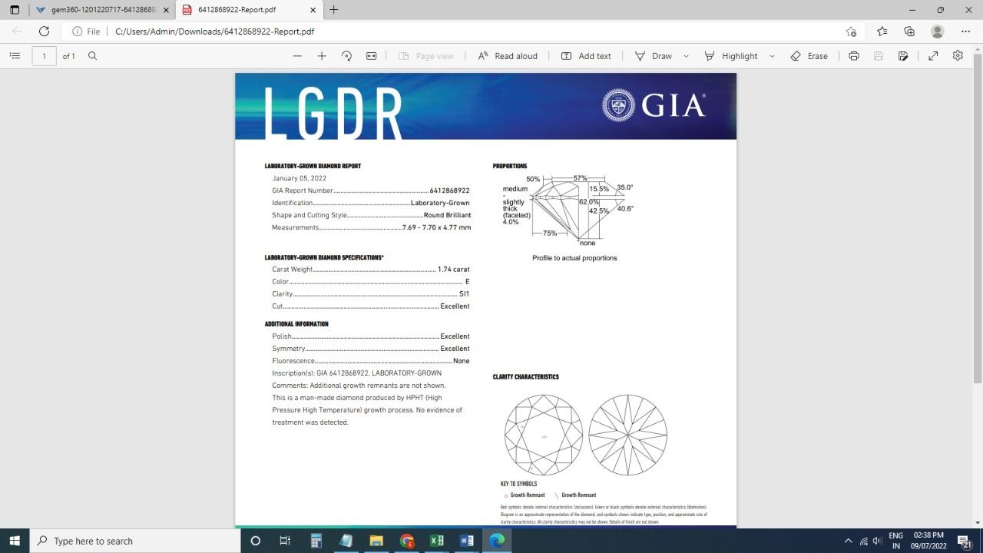Open Word from the taskbar
Image resolution: width=983 pixels, height=553 pixels.
(x=467, y=541)
